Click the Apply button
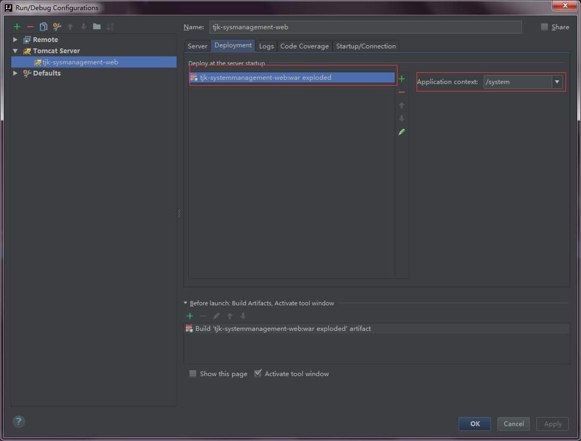Screen dimensions: 581x441 553,424
